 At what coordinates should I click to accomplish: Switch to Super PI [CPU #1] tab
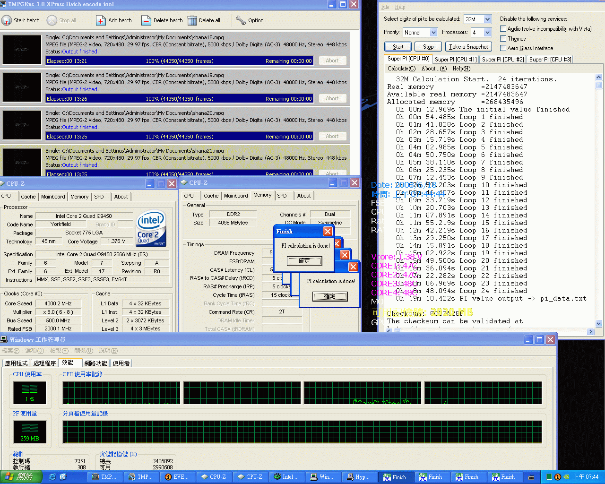[x=455, y=60]
